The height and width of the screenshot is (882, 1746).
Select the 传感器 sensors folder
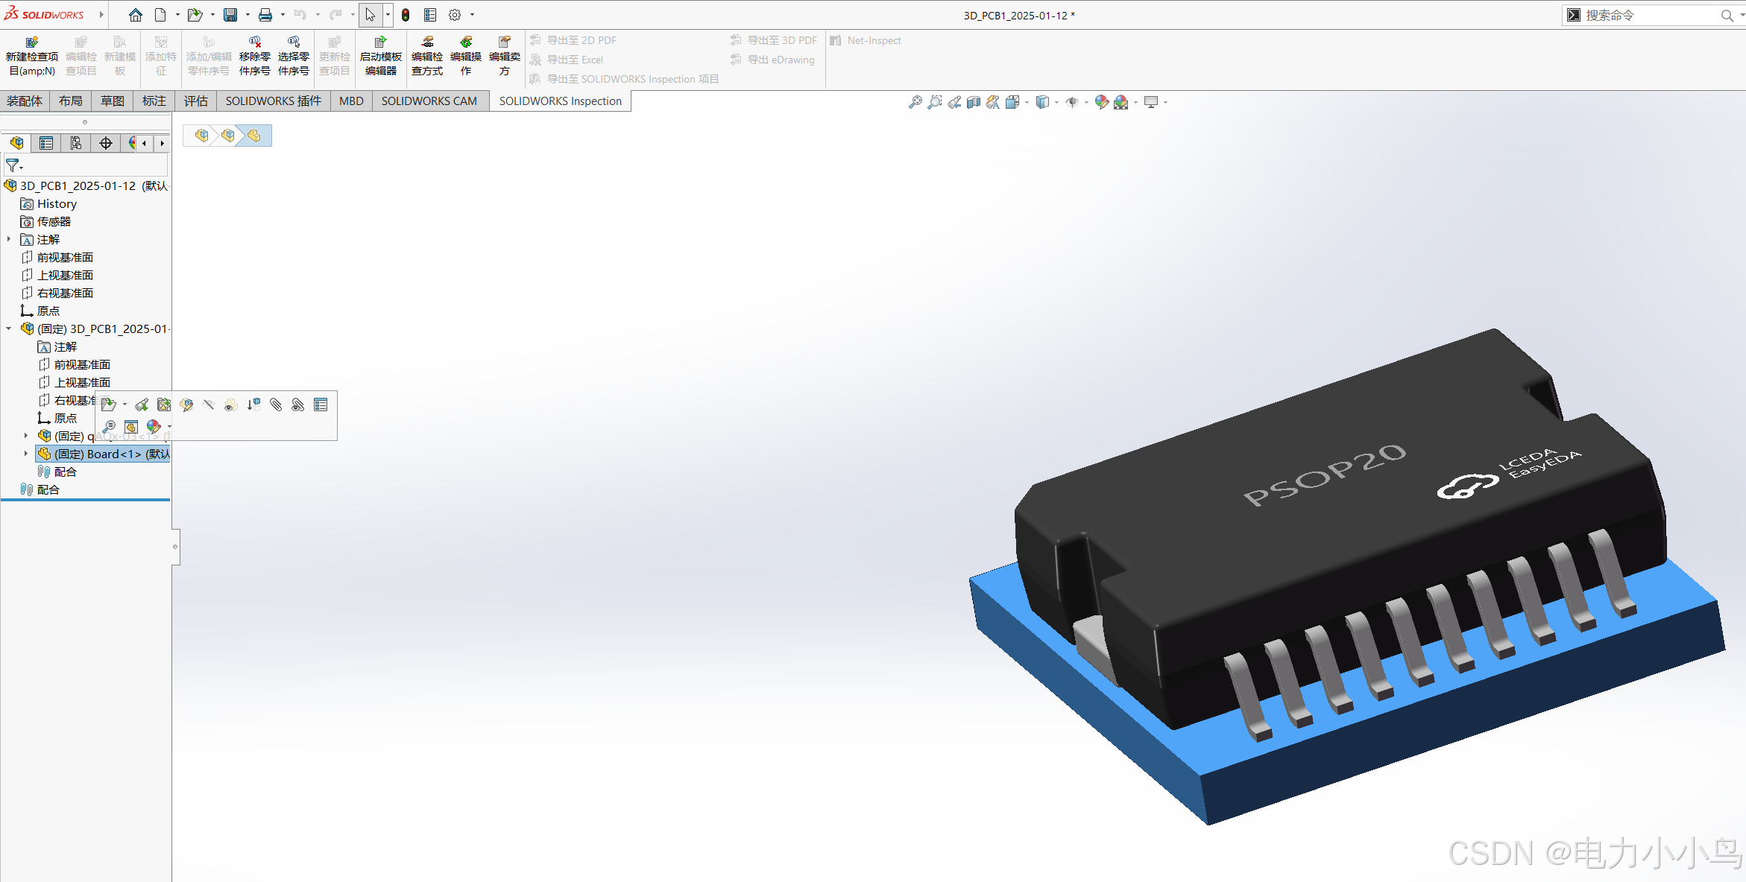(45, 221)
